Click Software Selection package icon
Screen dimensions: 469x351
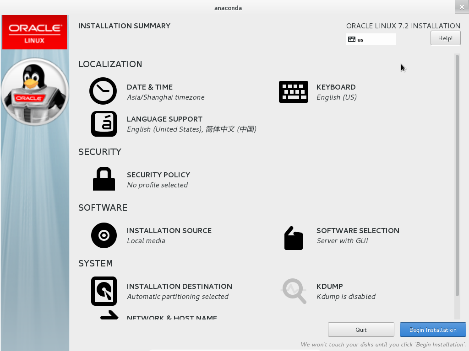(x=294, y=238)
